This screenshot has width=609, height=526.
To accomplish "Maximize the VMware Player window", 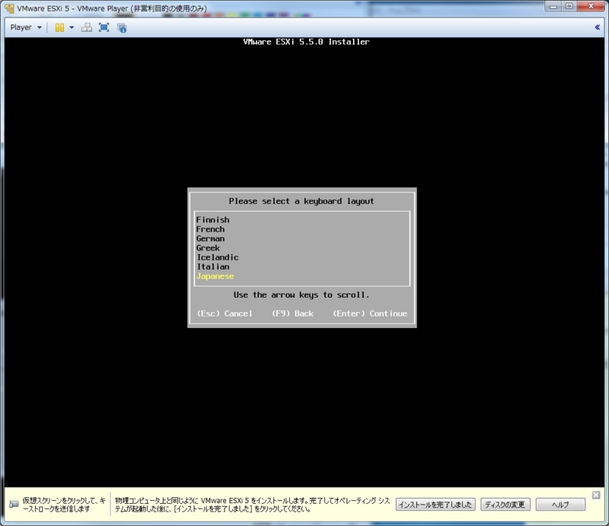I will click(569, 6).
